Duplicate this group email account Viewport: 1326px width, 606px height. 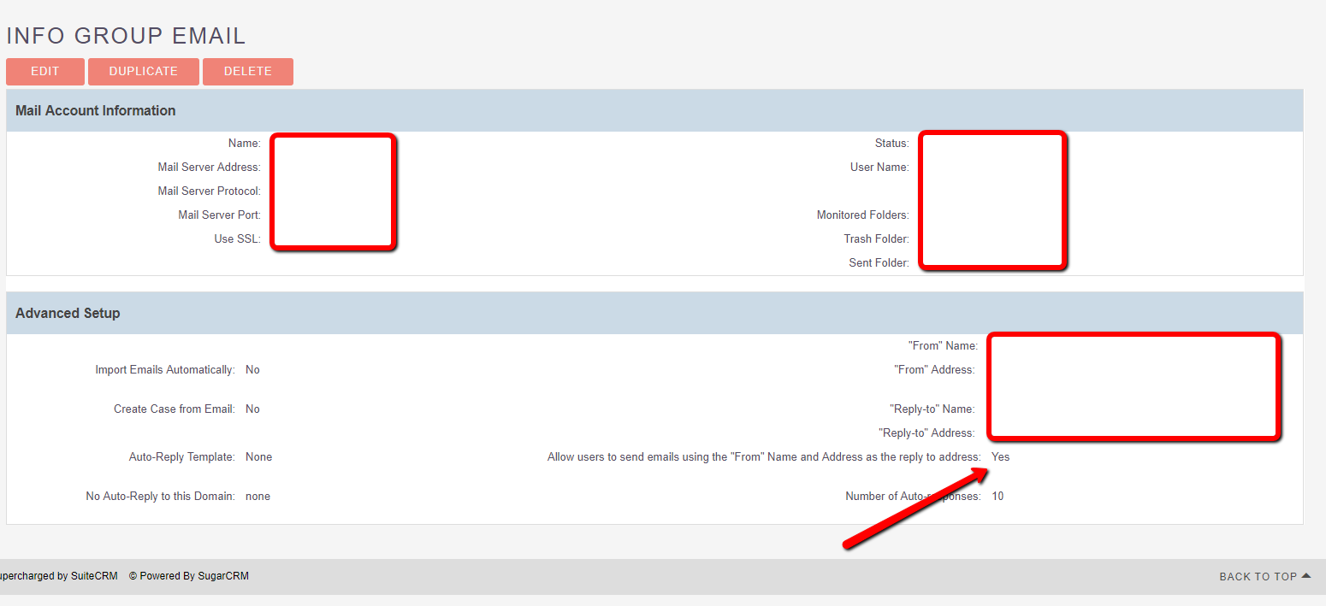coord(144,72)
